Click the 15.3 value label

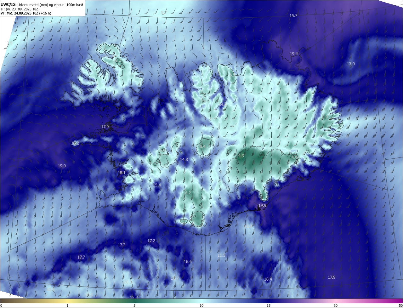(134, 297)
